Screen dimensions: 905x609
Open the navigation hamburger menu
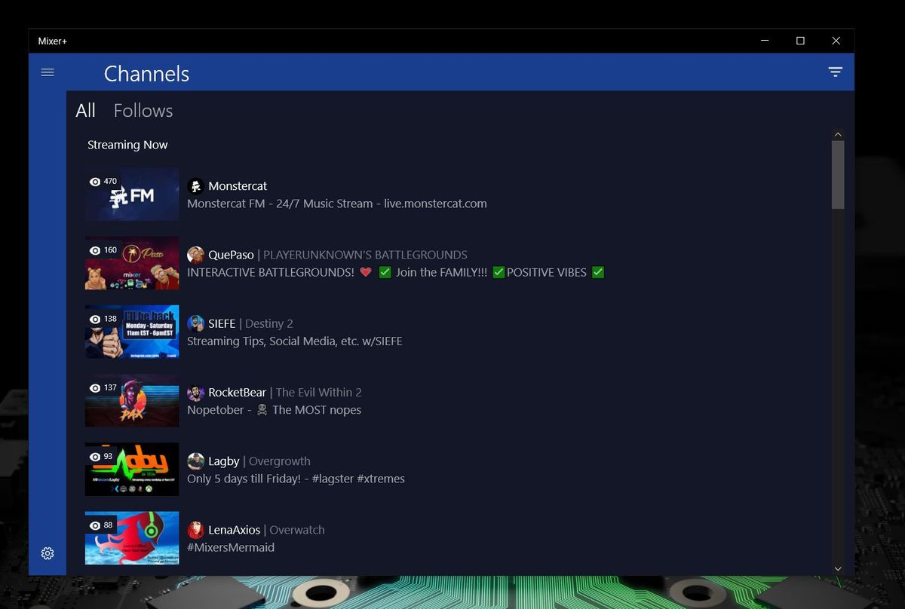[48, 72]
